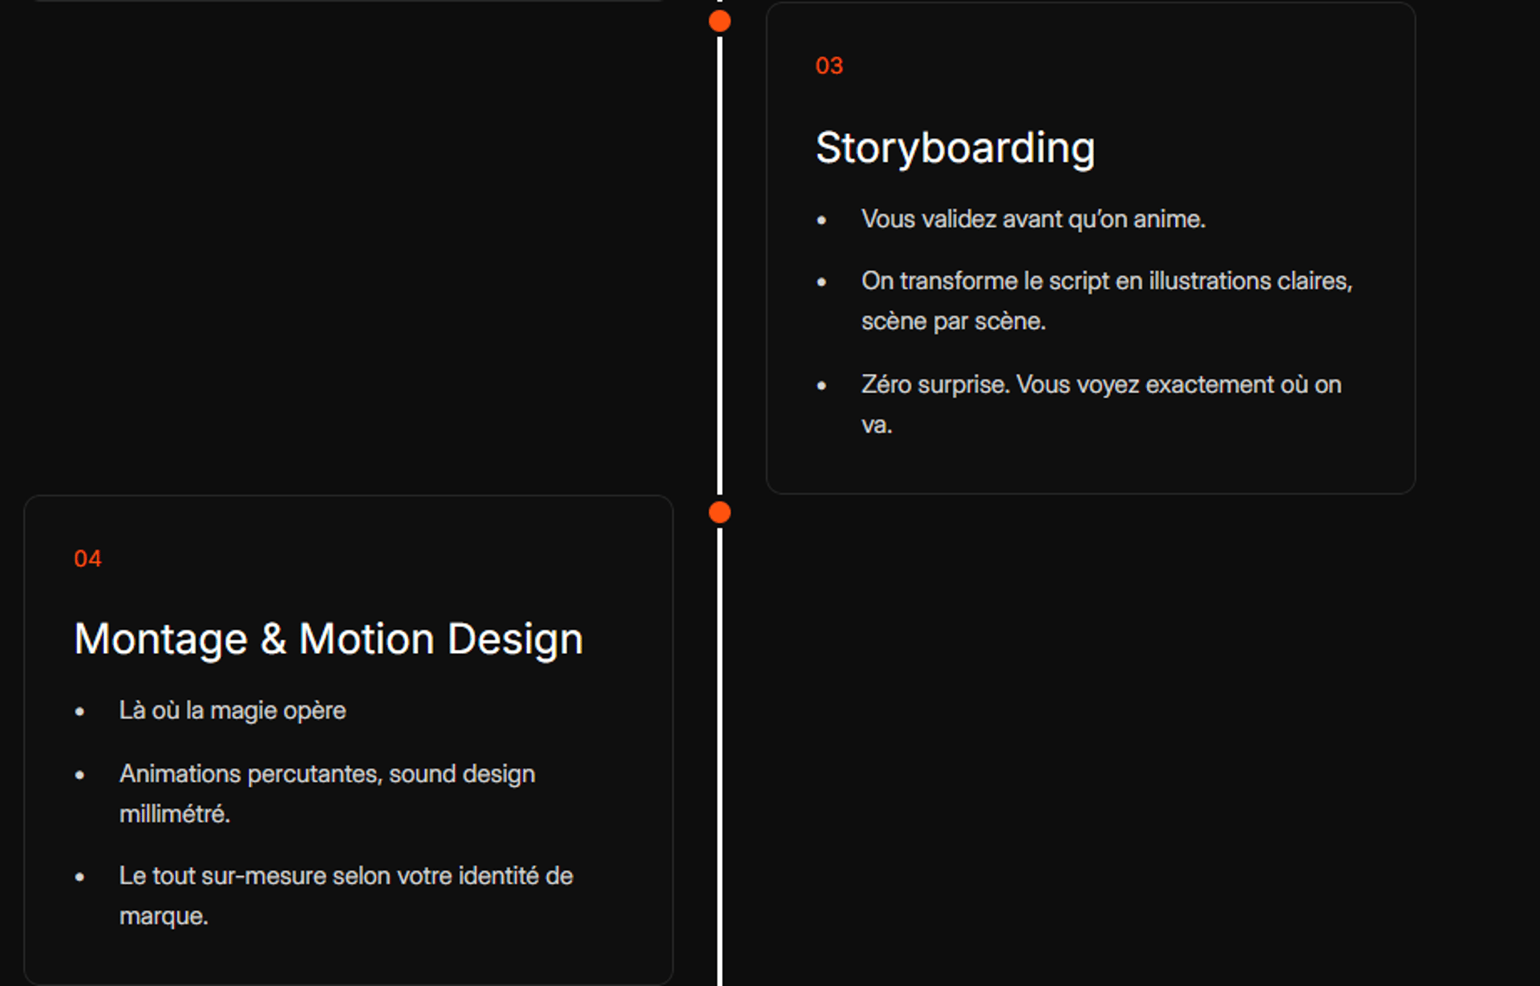
Task: Click the bullet point before 'On transforme'
Action: point(821,282)
